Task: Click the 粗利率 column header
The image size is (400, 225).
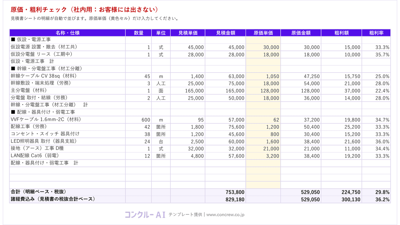Action: (x=376, y=33)
